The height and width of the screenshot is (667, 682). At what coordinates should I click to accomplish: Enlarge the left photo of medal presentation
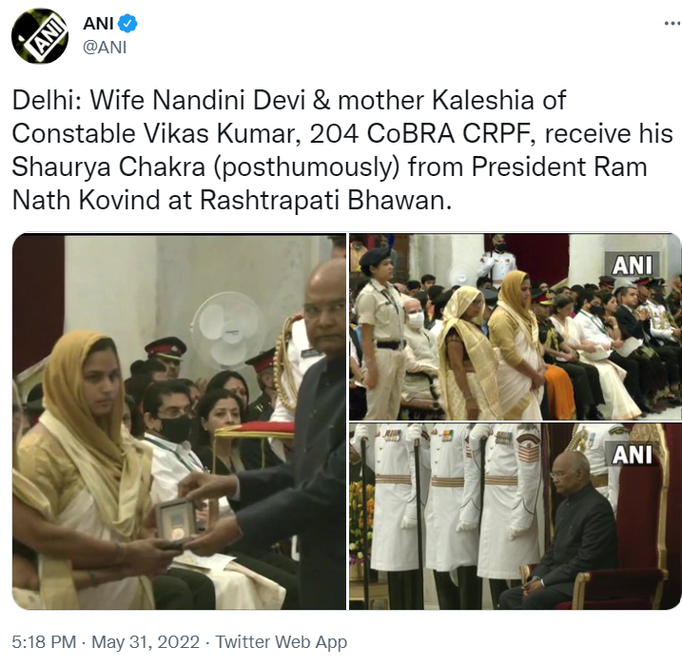coord(179,422)
